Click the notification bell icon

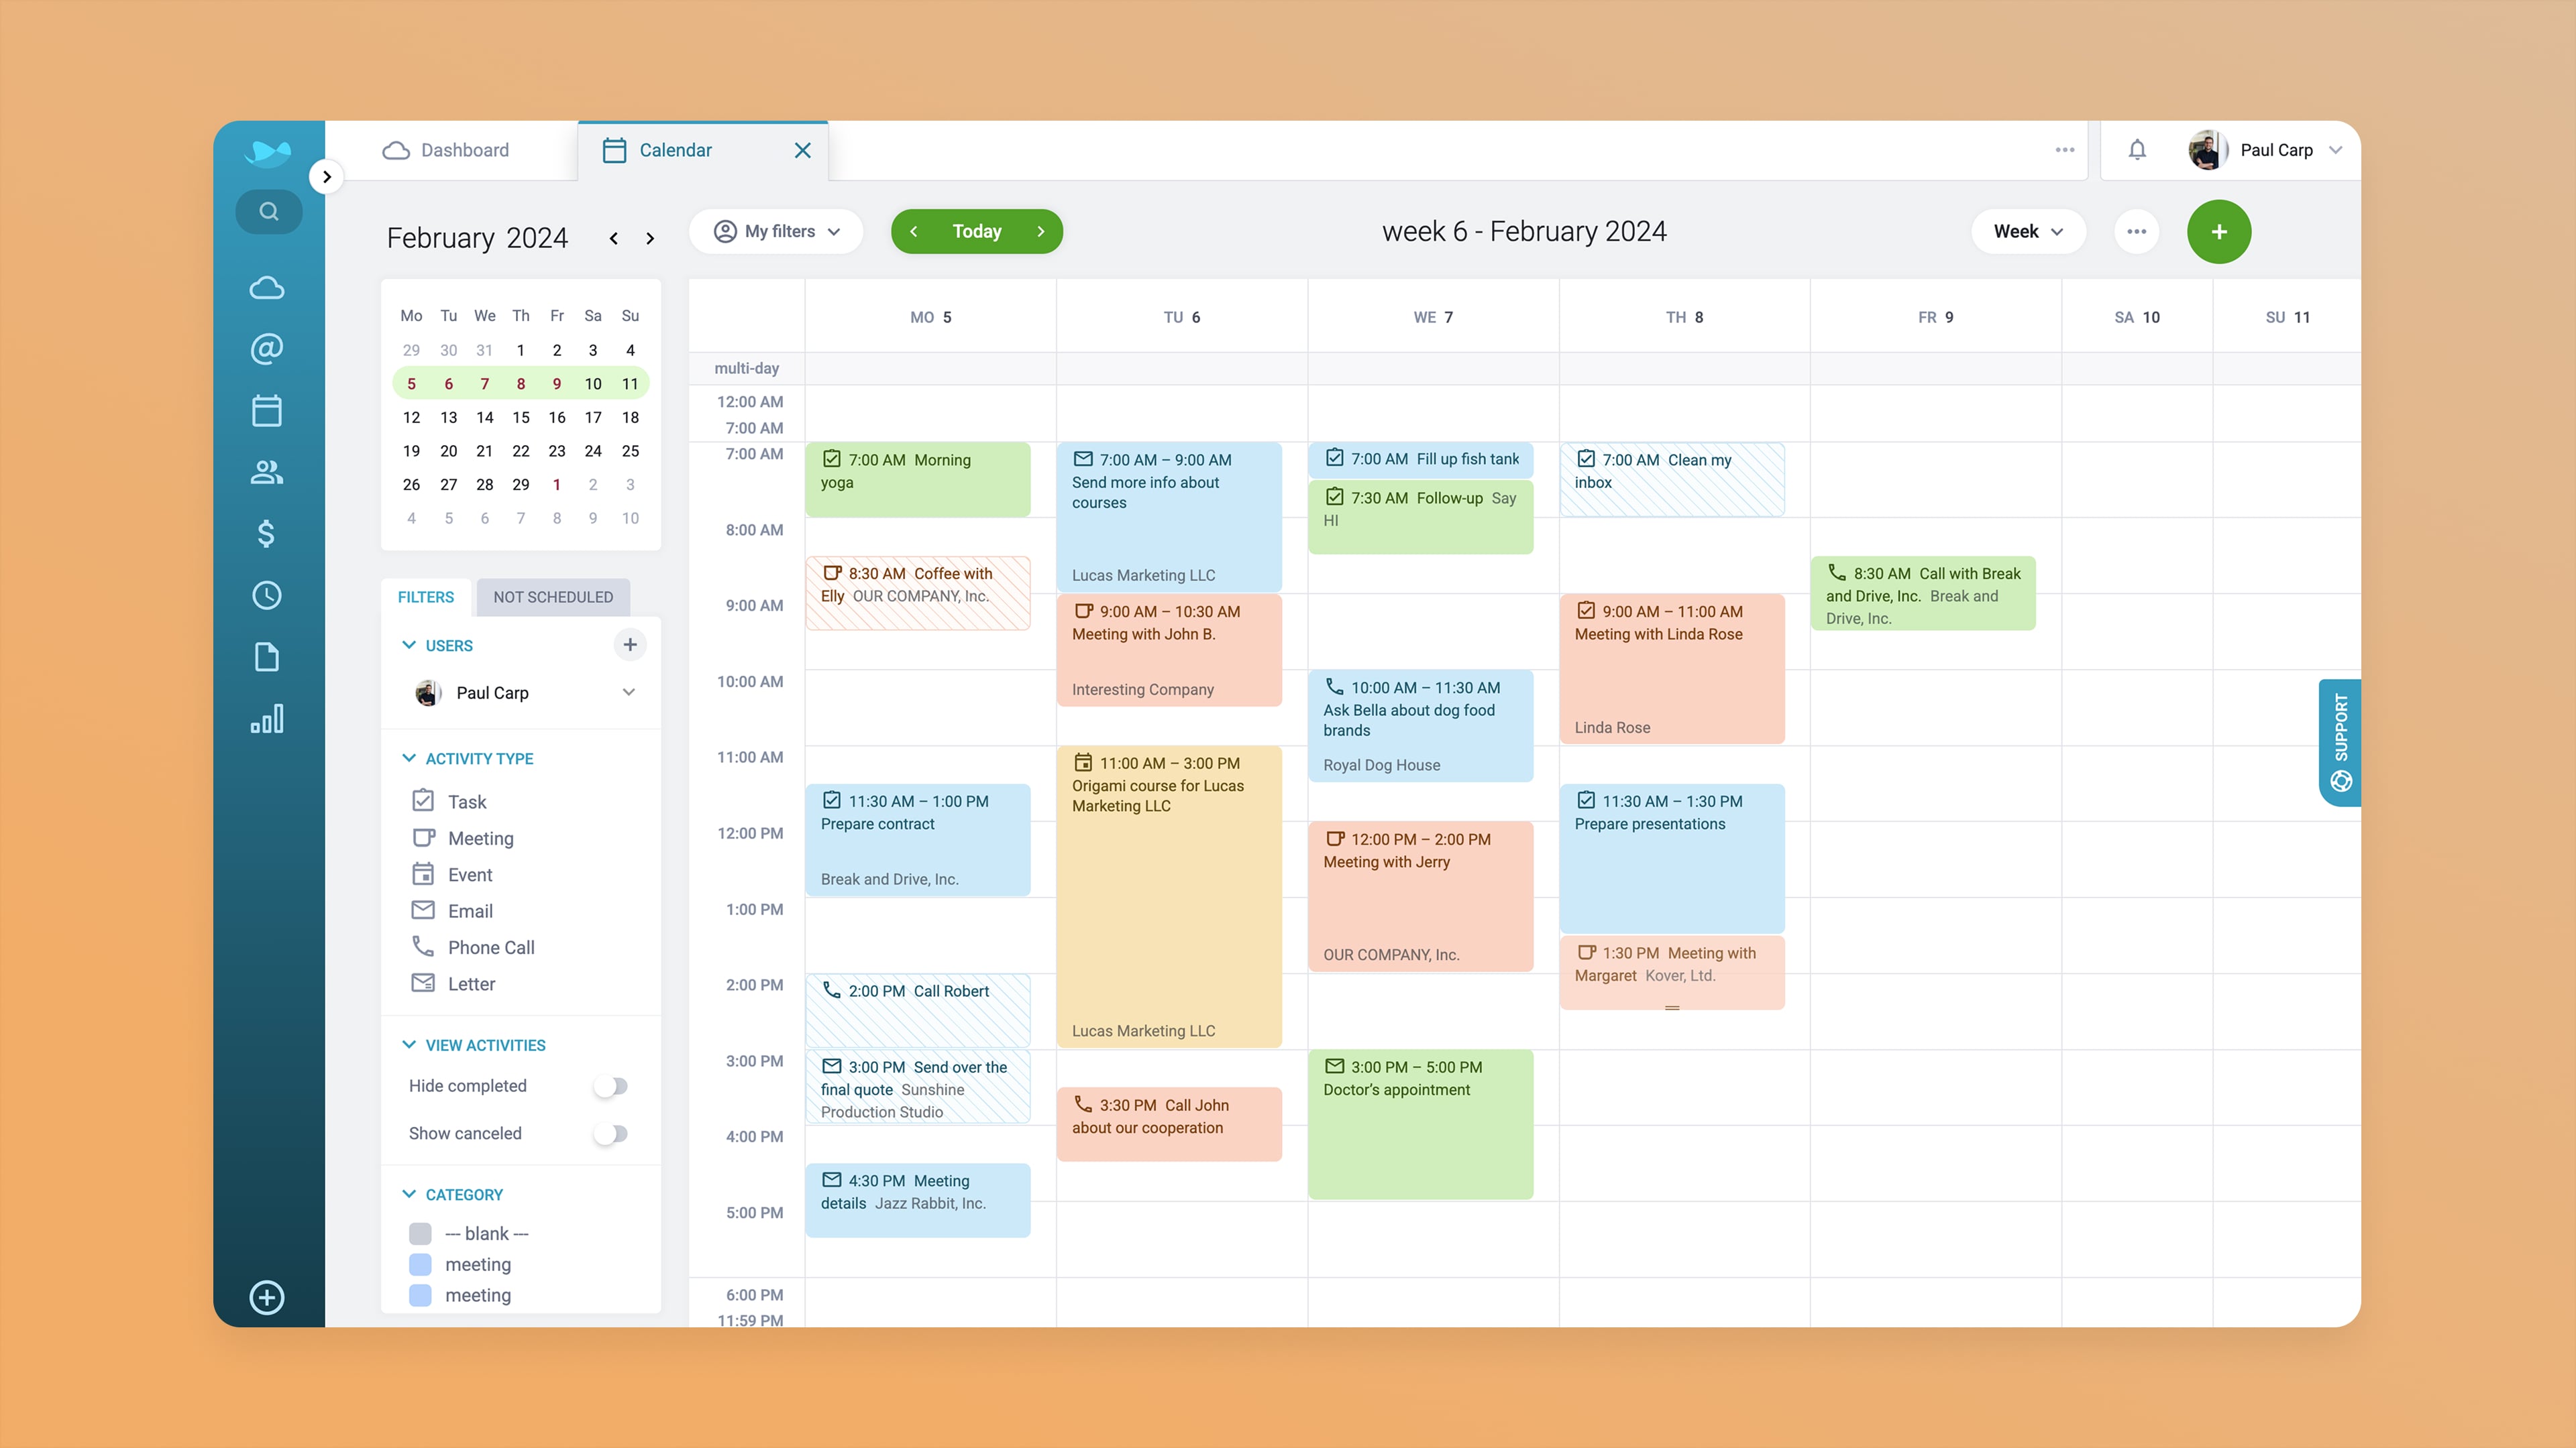pyautogui.click(x=2137, y=150)
